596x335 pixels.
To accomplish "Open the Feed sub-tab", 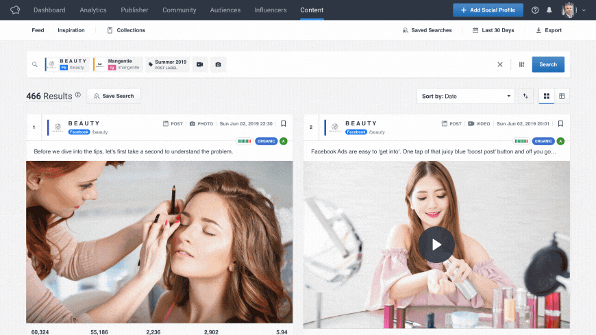I will click(38, 30).
